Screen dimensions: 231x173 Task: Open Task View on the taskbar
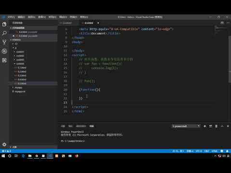[16, 156]
